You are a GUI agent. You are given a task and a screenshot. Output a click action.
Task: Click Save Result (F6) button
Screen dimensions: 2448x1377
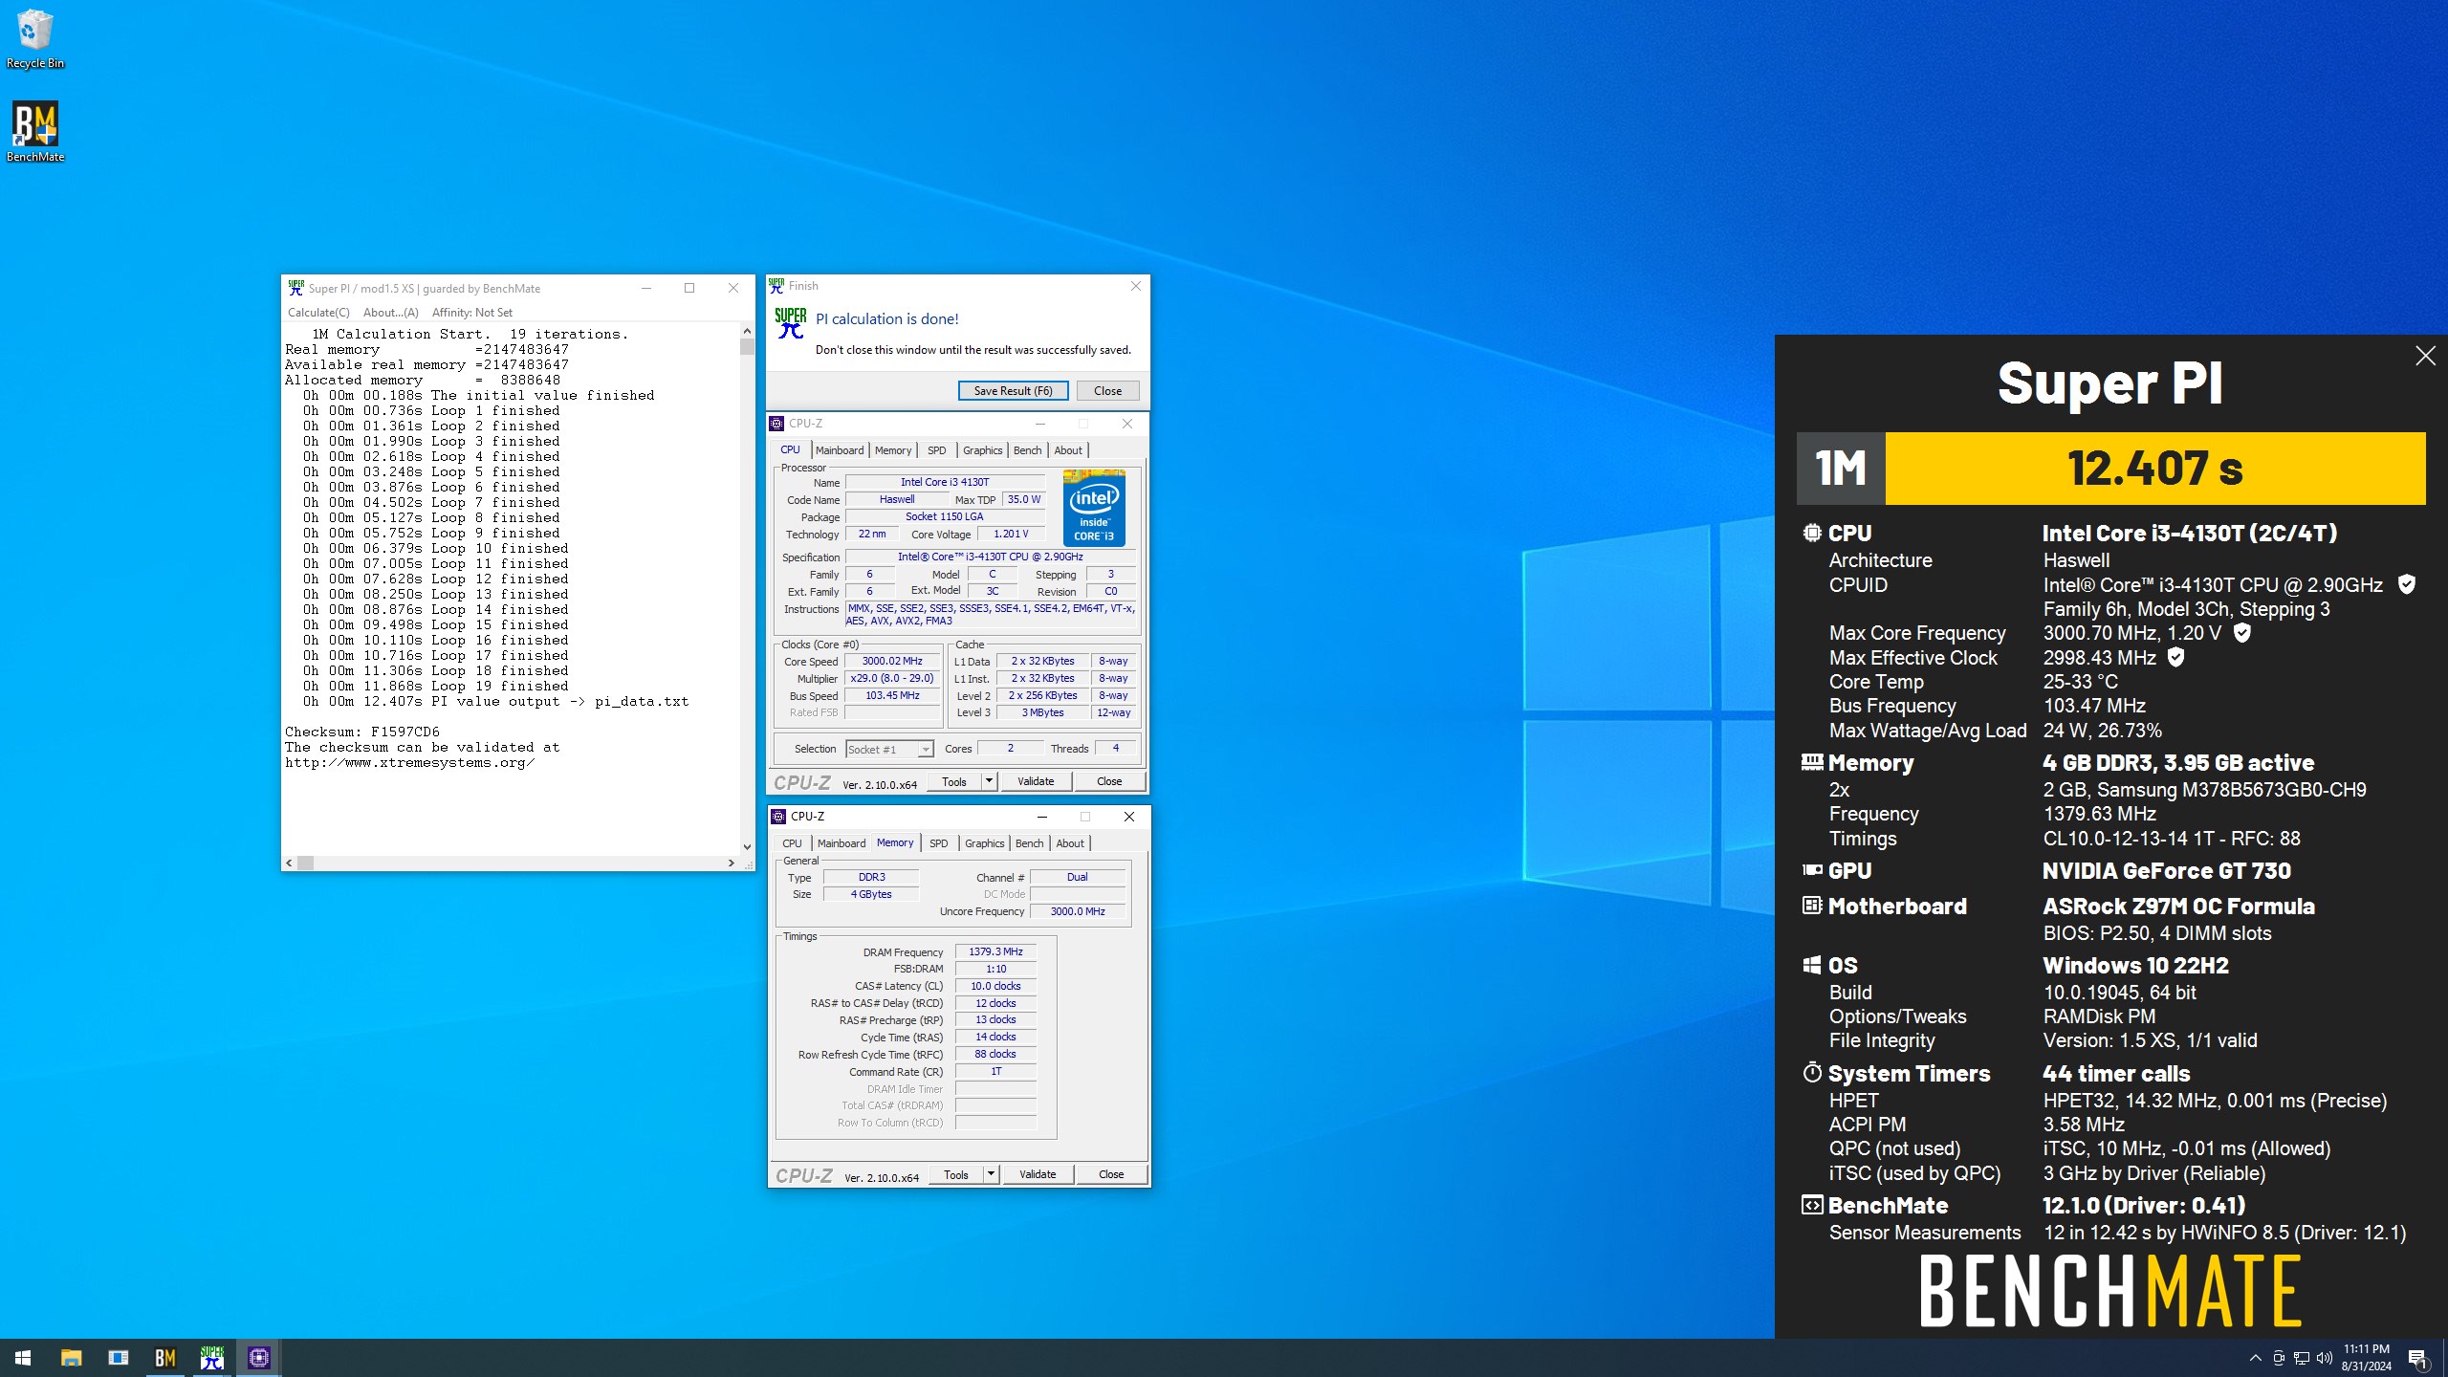(x=1013, y=390)
